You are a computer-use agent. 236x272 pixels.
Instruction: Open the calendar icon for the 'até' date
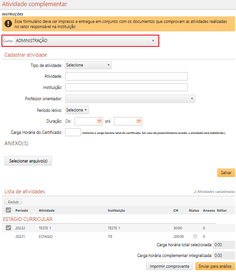click(139, 121)
